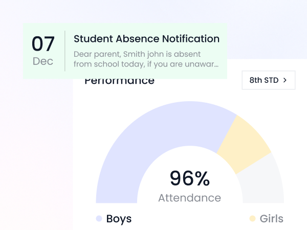Select the 07 date number
The width and height of the screenshot is (307, 230).
click(x=43, y=44)
